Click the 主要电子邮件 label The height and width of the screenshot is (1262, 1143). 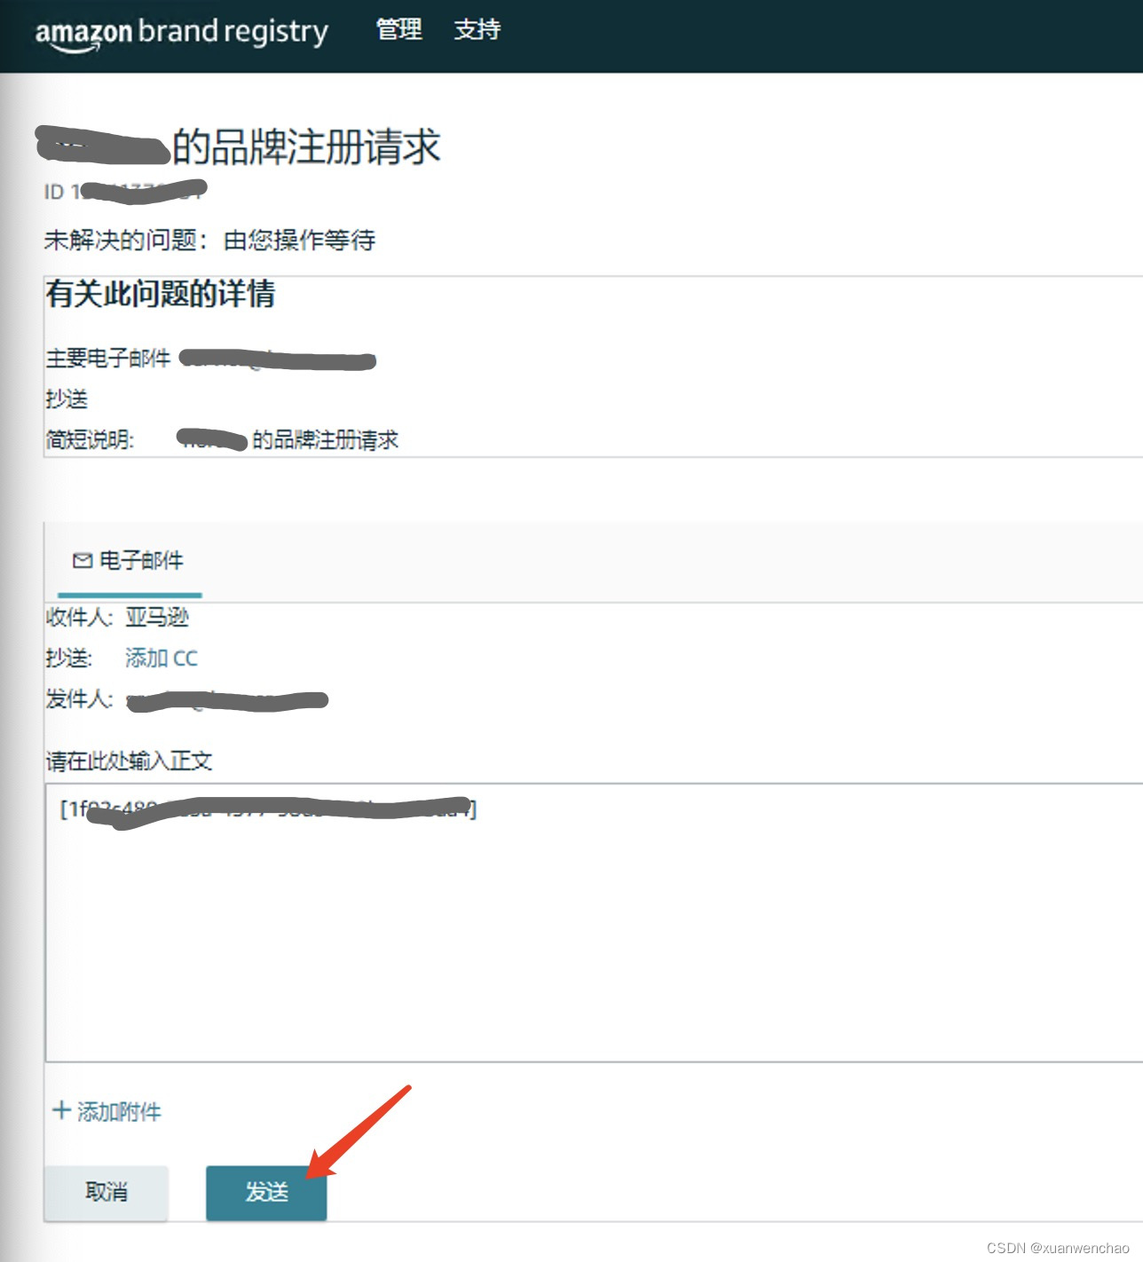(108, 359)
